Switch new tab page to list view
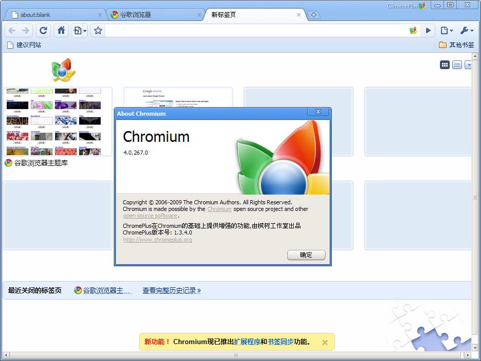 [457, 65]
